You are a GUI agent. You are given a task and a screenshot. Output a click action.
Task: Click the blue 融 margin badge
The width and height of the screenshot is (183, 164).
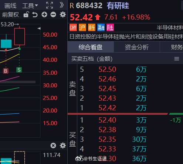pos(101,27)
